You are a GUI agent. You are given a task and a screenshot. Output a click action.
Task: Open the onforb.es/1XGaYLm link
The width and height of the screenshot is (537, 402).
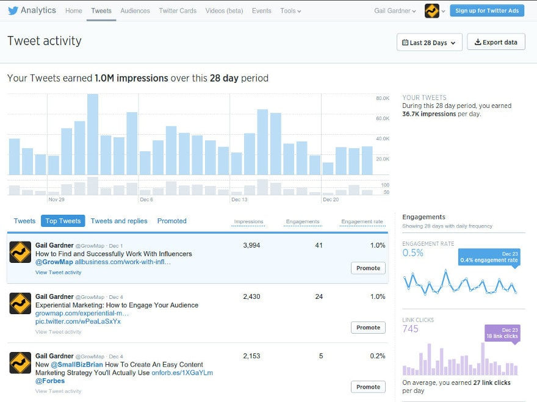[182, 373]
